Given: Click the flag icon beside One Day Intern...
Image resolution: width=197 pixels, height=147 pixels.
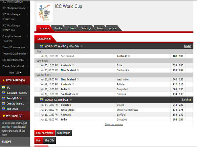Looking at the screenshot, I should [4, 103].
